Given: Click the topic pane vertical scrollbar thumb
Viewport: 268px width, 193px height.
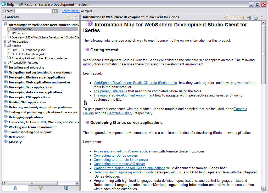Looking at the screenshot, I should [x=263, y=54].
